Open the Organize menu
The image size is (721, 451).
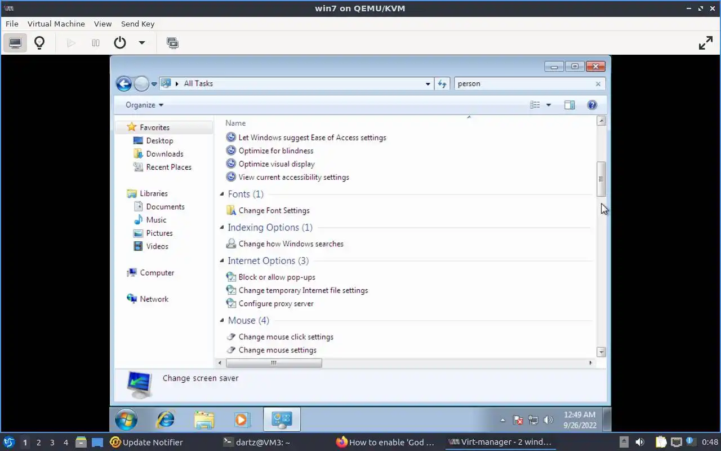pos(144,105)
